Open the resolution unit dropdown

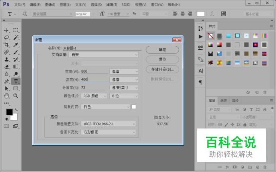pyautogui.click(x=124, y=88)
